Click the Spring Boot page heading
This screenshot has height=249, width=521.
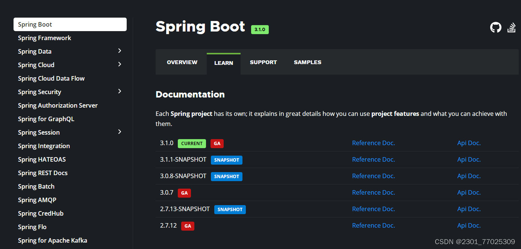point(200,27)
